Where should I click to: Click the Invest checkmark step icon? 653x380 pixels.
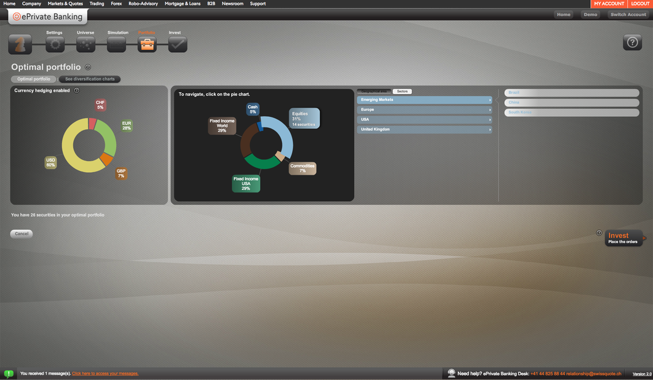pos(178,44)
